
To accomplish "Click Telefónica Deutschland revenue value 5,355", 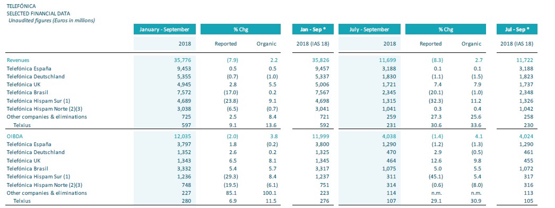I will (x=184, y=76).
